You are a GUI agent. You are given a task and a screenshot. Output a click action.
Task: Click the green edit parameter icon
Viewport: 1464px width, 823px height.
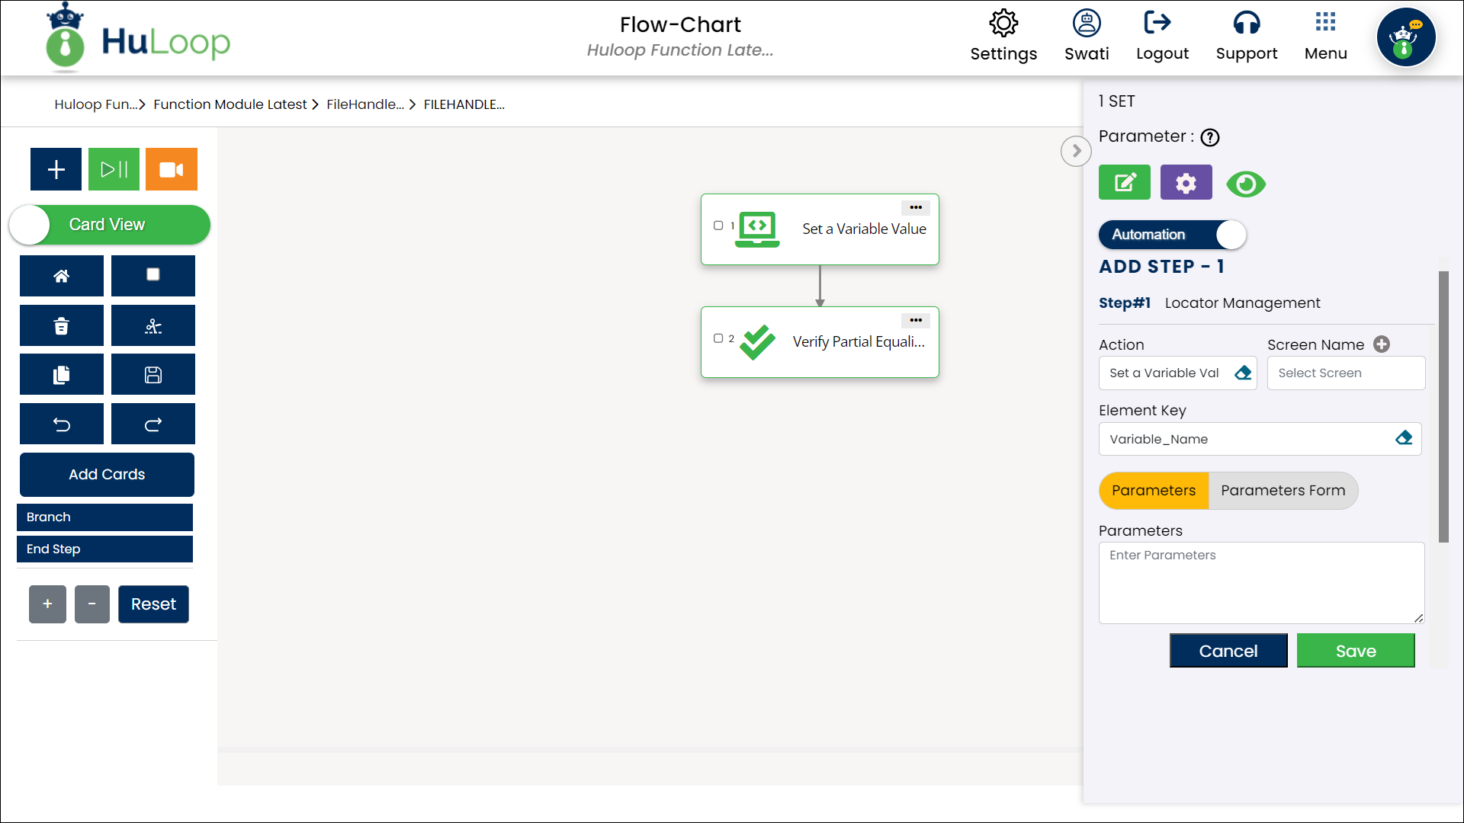1125,183
